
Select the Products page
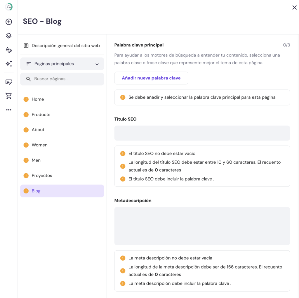pyautogui.click(x=41, y=114)
